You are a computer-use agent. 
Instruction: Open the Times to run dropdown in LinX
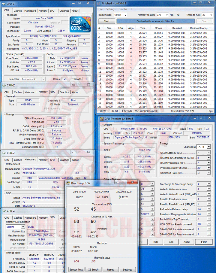coord(211,15)
